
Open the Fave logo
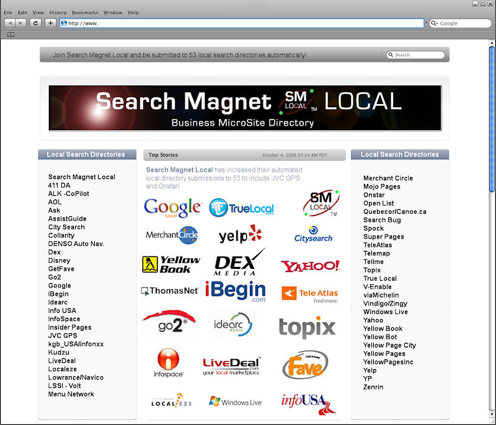pyautogui.click(x=305, y=365)
